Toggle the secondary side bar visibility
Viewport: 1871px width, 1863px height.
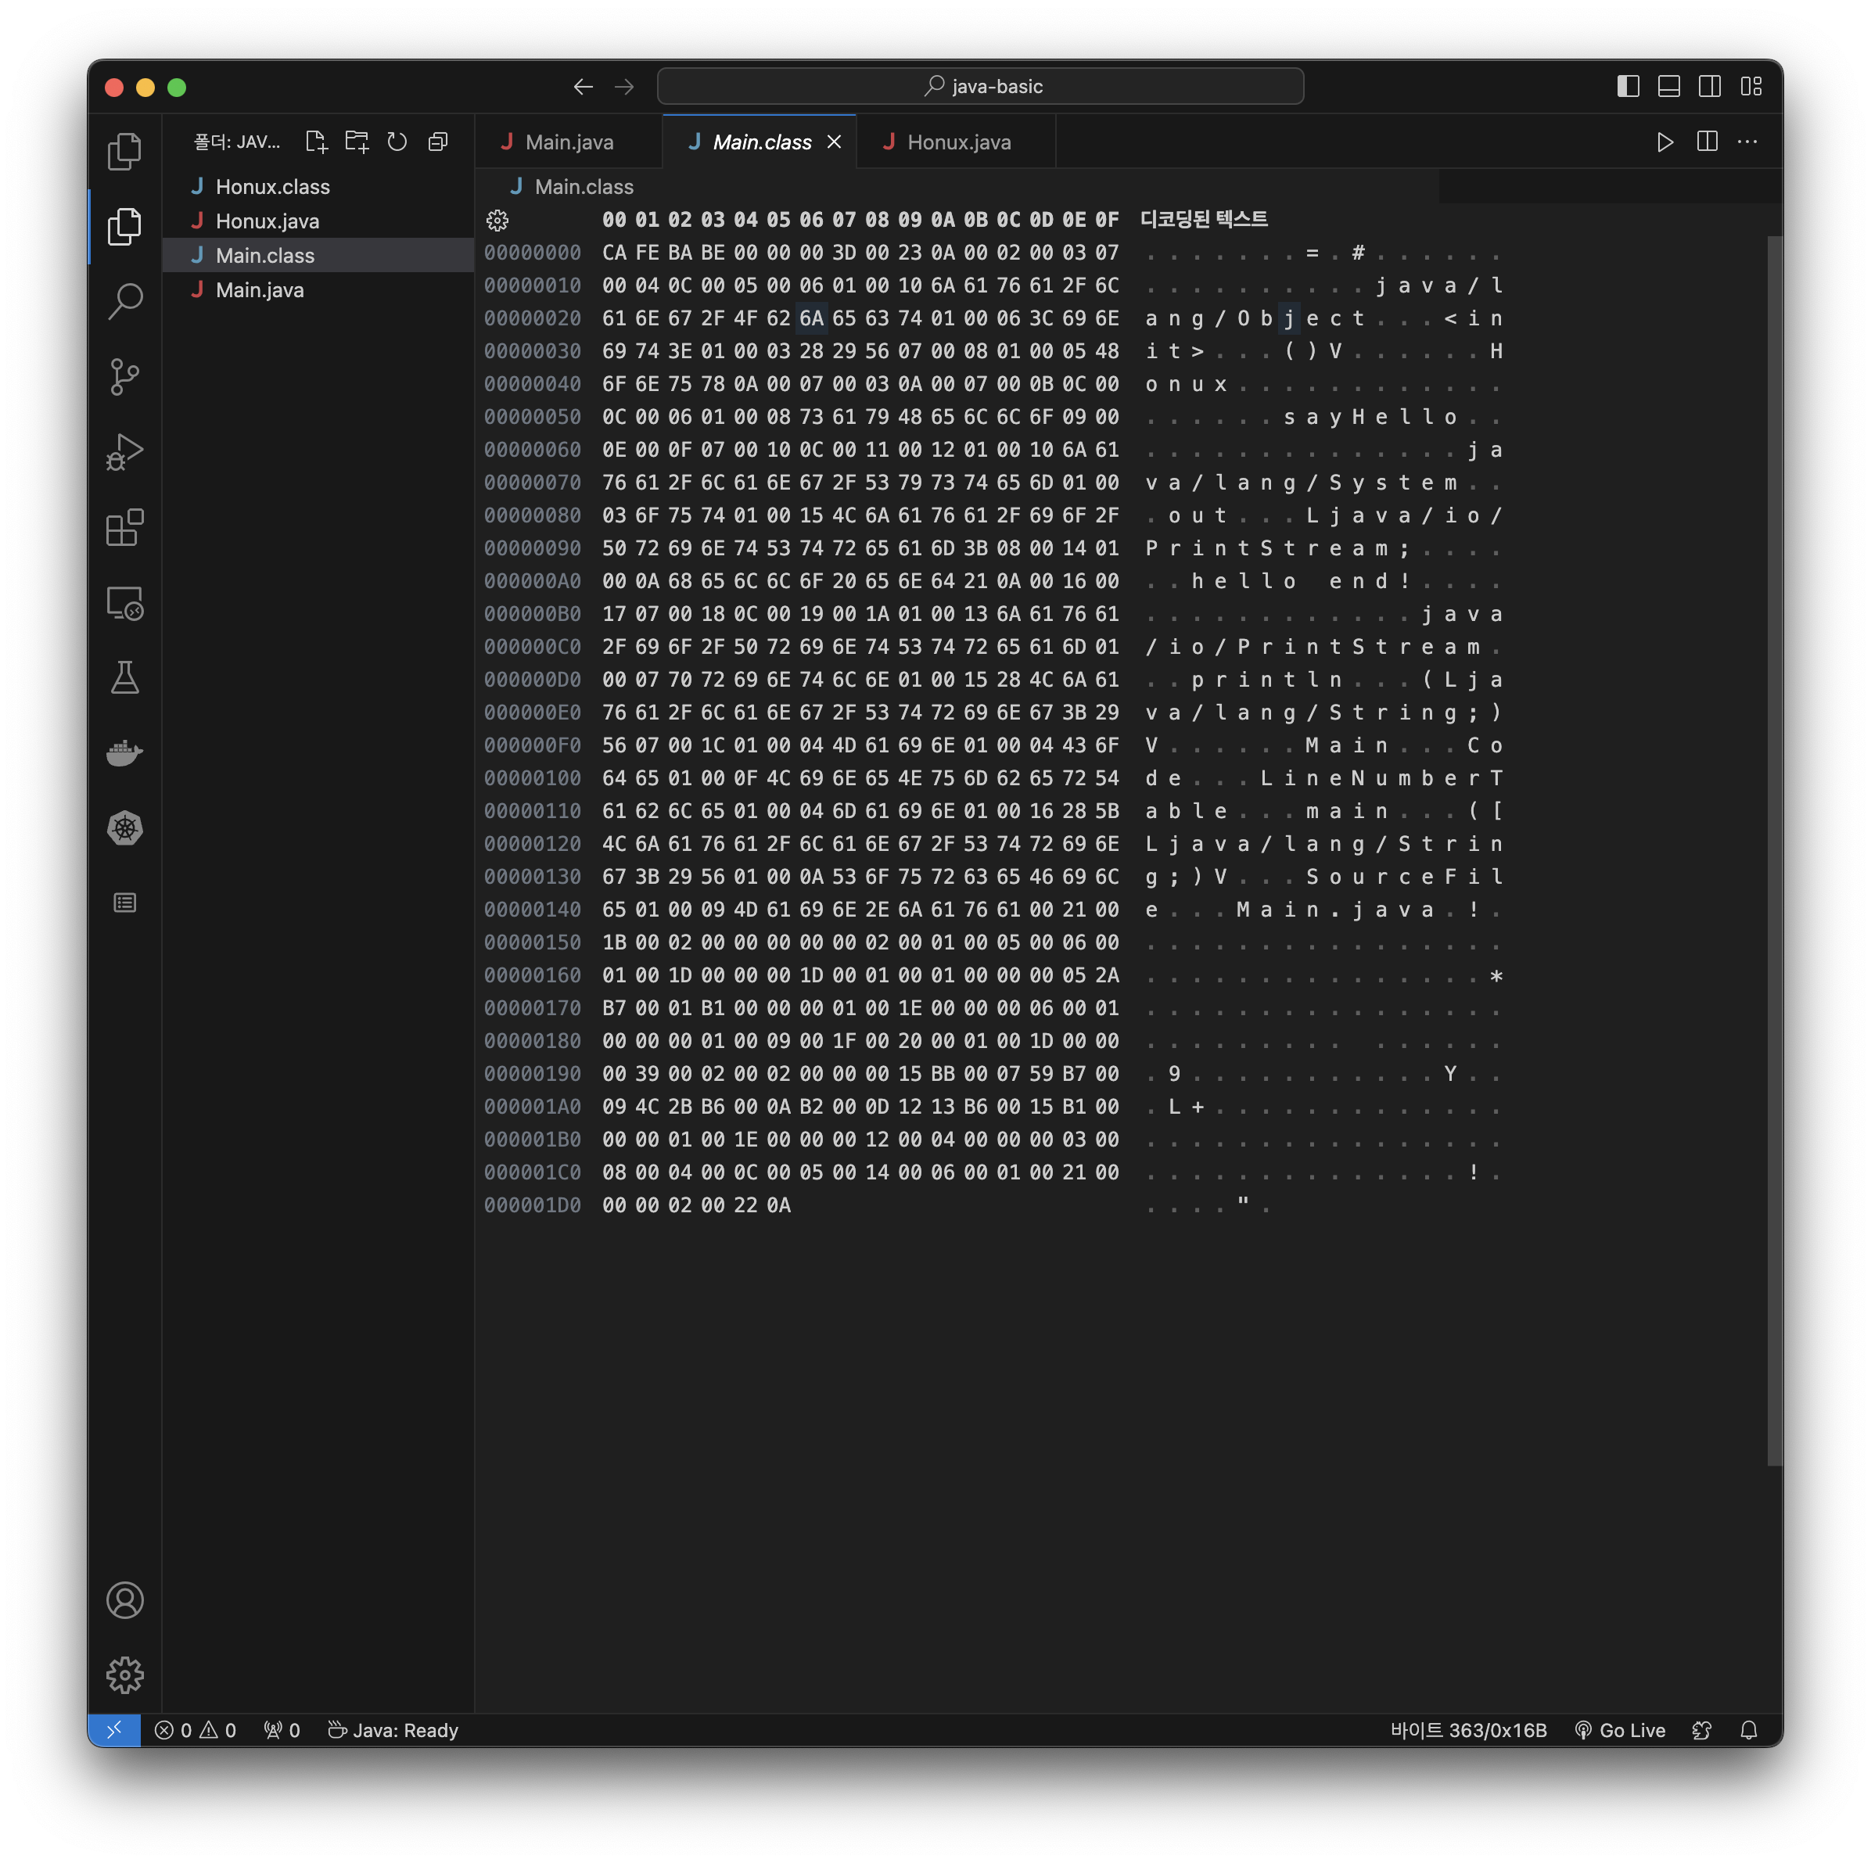tap(1709, 86)
